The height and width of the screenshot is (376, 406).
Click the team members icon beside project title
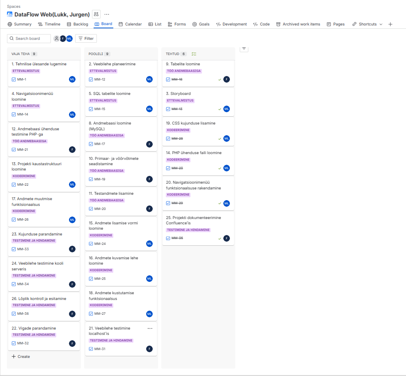(x=96, y=14)
